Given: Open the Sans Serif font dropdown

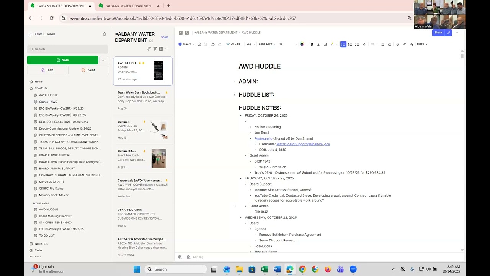Looking at the screenshot, I should (267, 44).
